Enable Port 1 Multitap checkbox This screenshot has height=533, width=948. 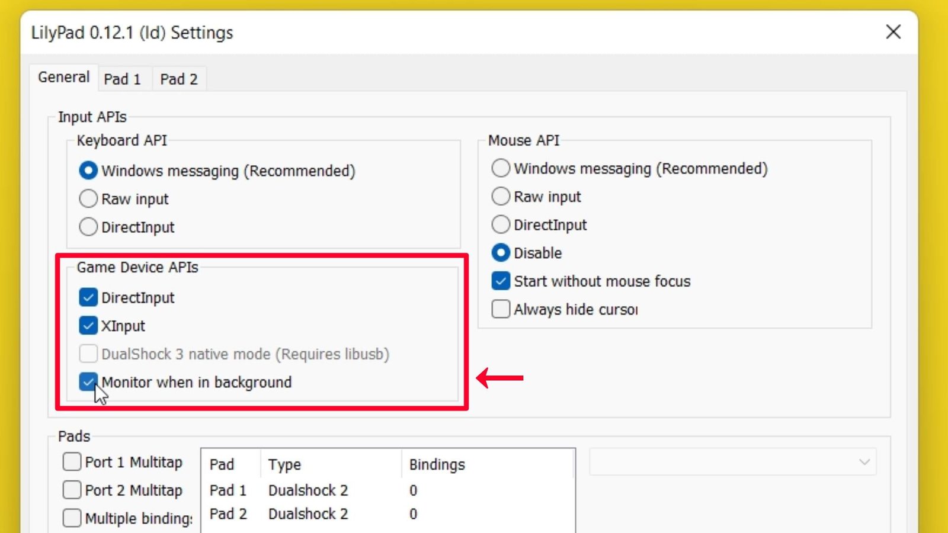click(72, 462)
